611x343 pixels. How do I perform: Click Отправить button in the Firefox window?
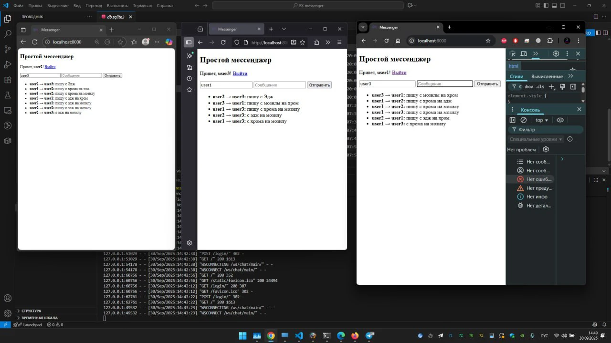319,85
